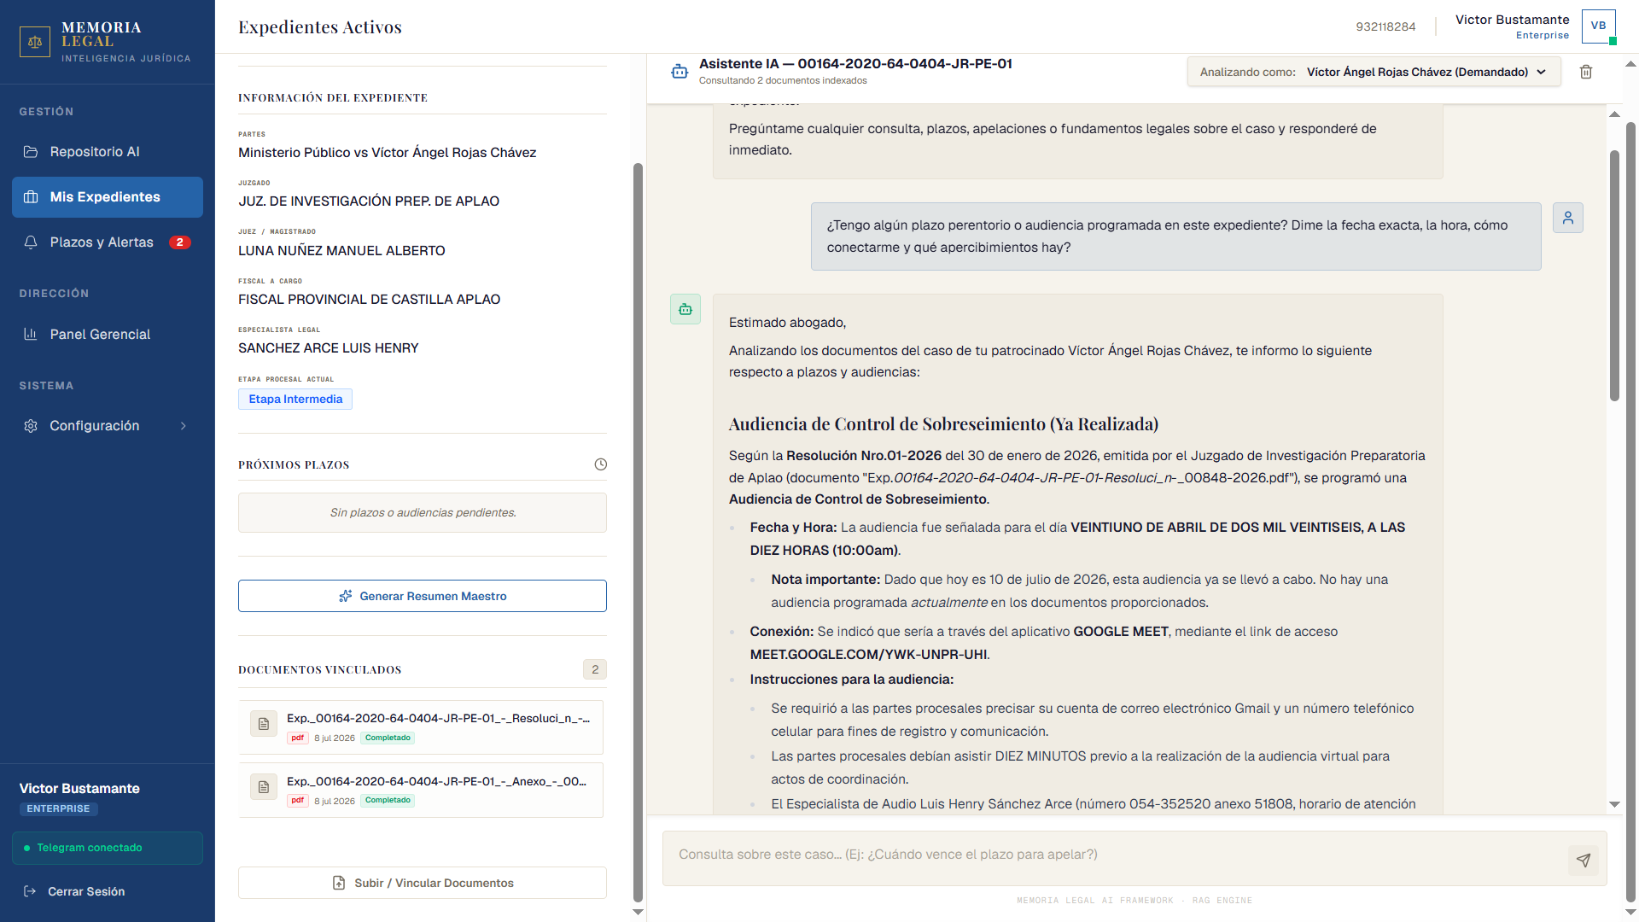The image size is (1639, 922).
Task: Open Plazos y Alertas menu item
Action: click(x=108, y=242)
